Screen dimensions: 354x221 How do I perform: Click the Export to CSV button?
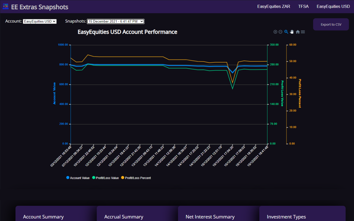pyautogui.click(x=331, y=25)
